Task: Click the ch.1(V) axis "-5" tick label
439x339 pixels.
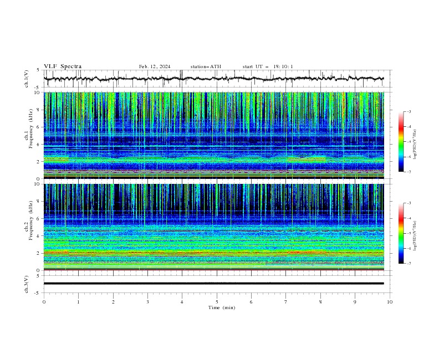Action: (38, 88)
